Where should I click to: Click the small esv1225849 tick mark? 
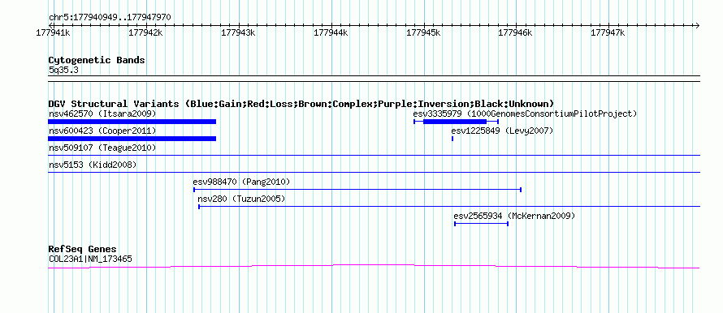click(x=452, y=139)
